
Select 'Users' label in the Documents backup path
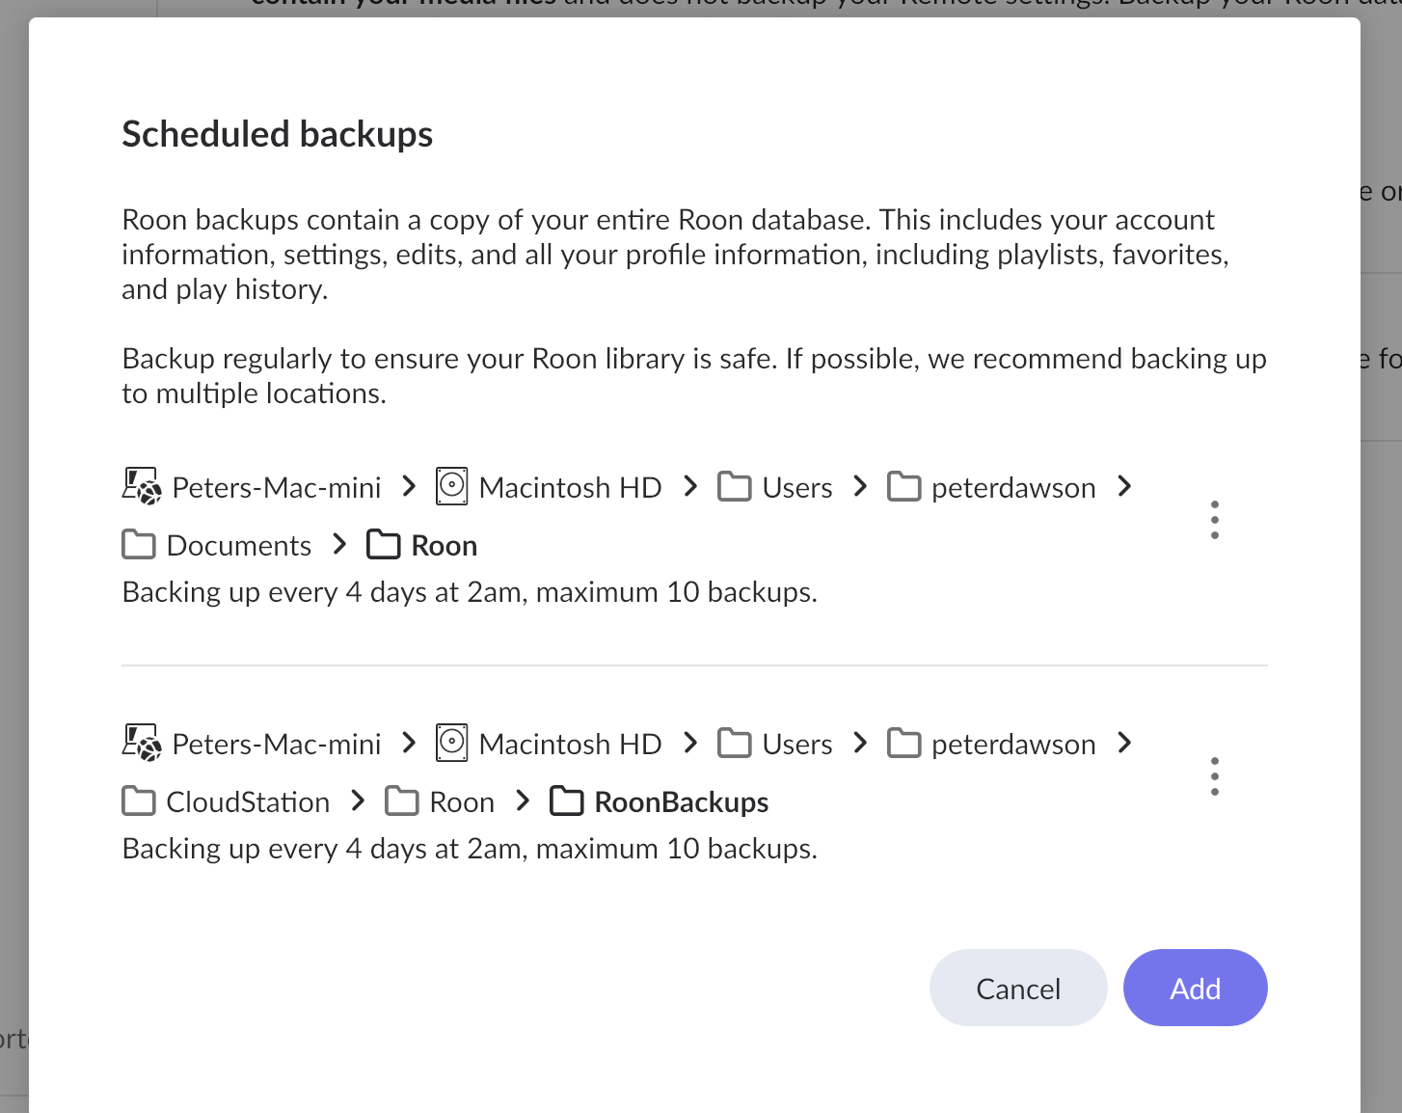(797, 488)
